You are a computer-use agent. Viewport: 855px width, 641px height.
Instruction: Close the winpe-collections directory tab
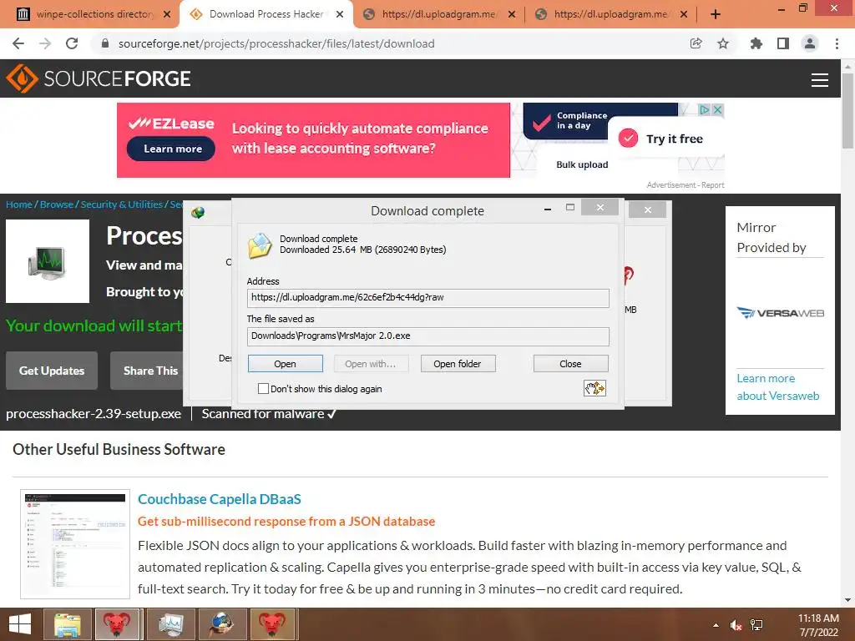tap(167, 14)
